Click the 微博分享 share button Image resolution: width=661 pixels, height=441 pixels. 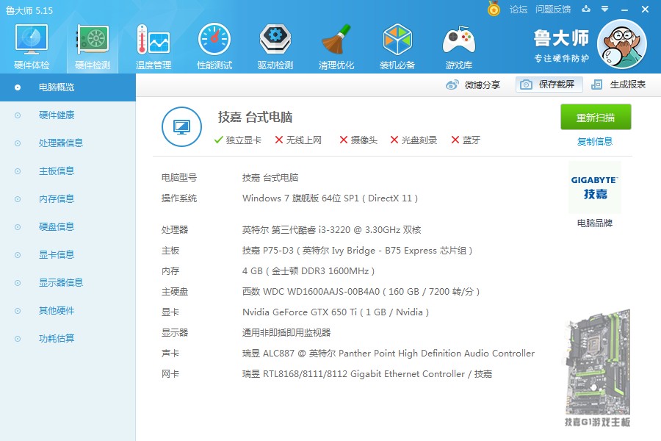[x=473, y=85]
